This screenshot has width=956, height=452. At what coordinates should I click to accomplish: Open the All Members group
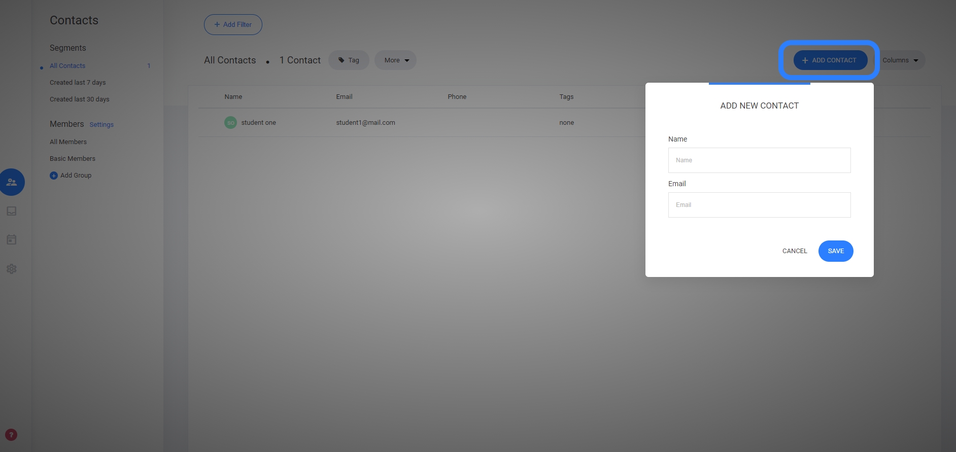click(x=68, y=142)
